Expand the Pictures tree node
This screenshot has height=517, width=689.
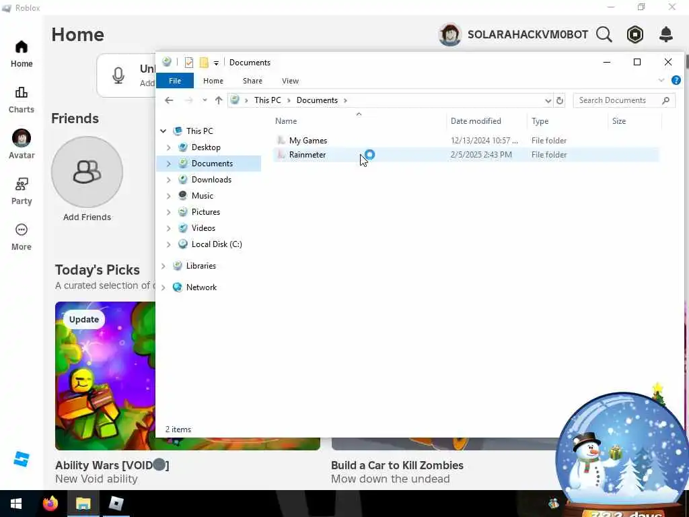click(169, 212)
